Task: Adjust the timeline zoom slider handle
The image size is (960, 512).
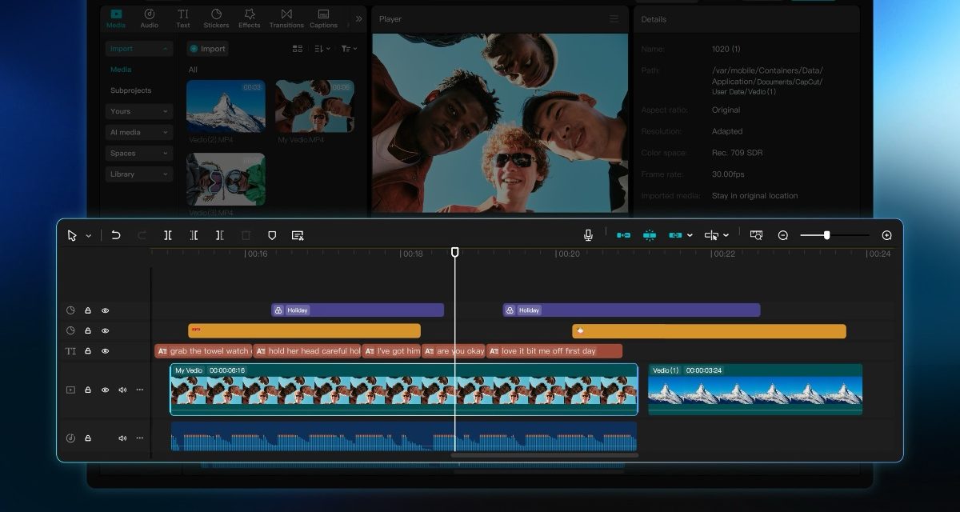Action: (826, 235)
